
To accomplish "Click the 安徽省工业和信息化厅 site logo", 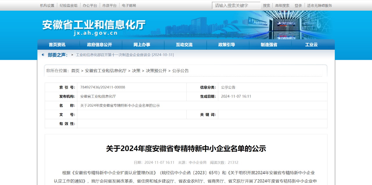I will click(x=94, y=28).
